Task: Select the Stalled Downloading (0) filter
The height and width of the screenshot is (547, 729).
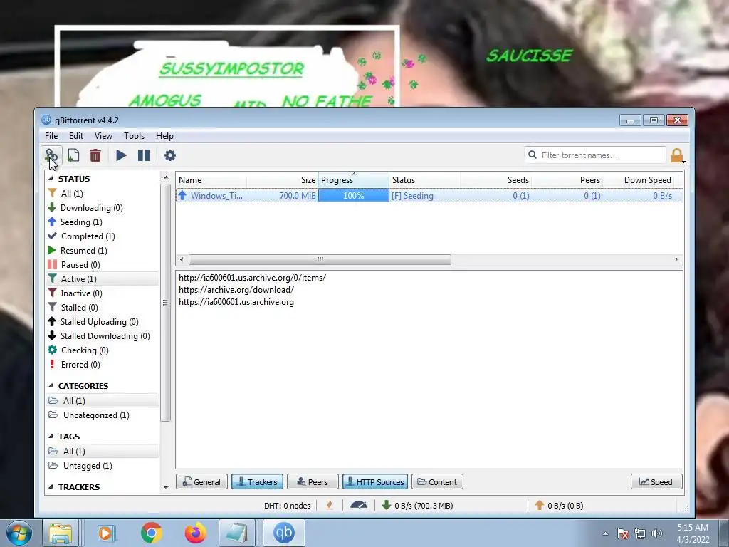Action: [103, 336]
